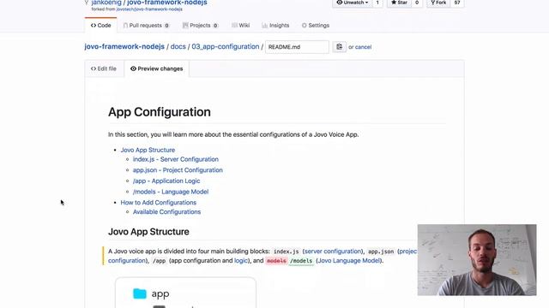Open the Projects tab
The width and height of the screenshot is (549, 308).
click(x=200, y=26)
